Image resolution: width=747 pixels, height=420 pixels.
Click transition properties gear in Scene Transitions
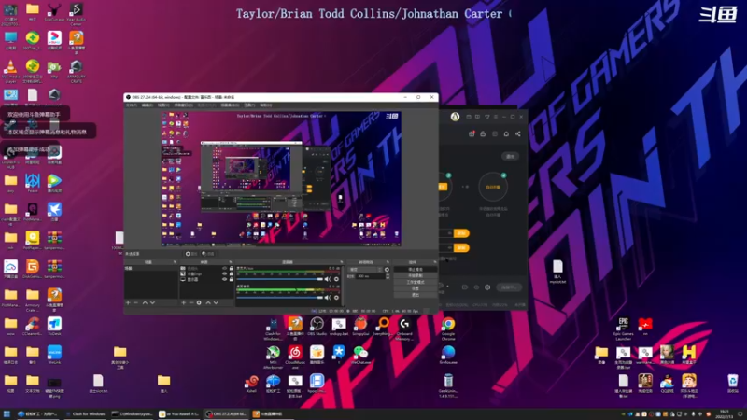click(x=387, y=270)
